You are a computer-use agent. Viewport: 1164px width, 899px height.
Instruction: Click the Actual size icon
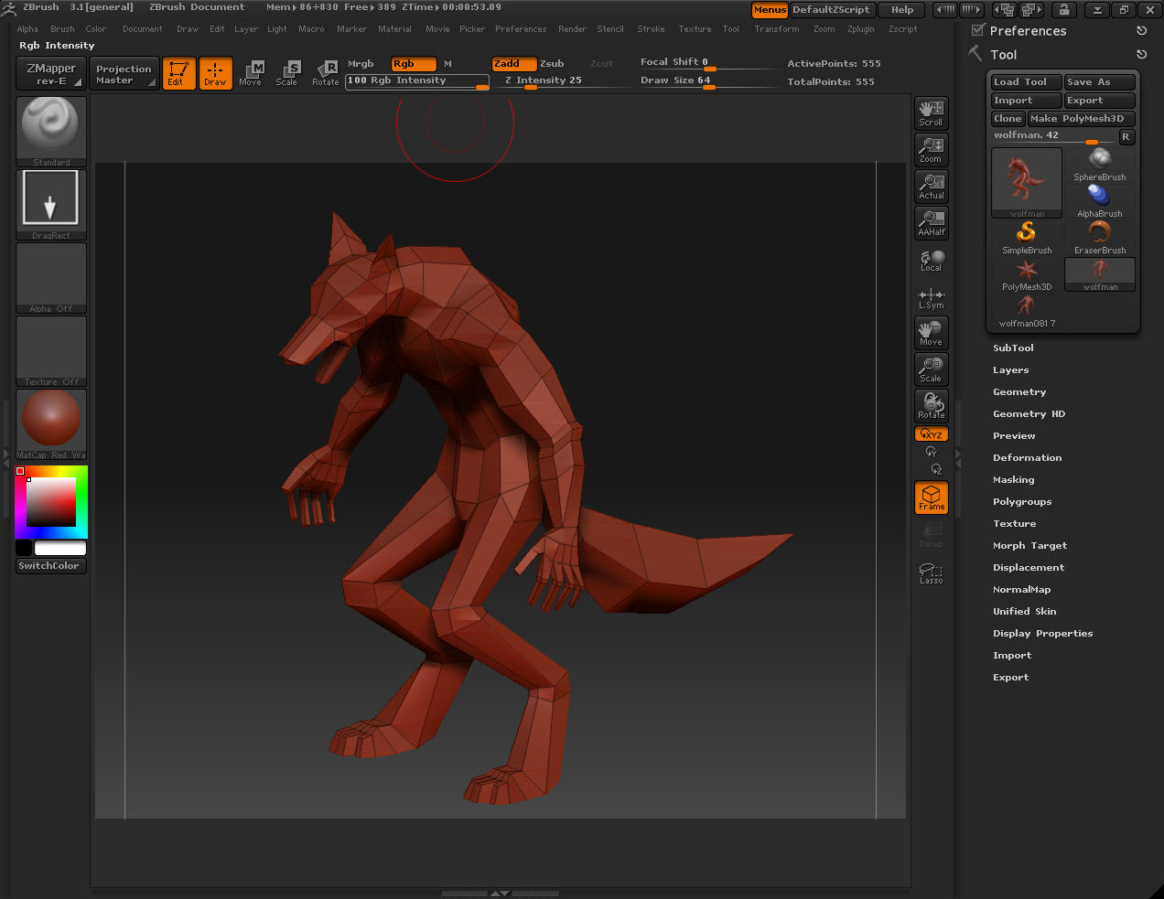(x=931, y=186)
